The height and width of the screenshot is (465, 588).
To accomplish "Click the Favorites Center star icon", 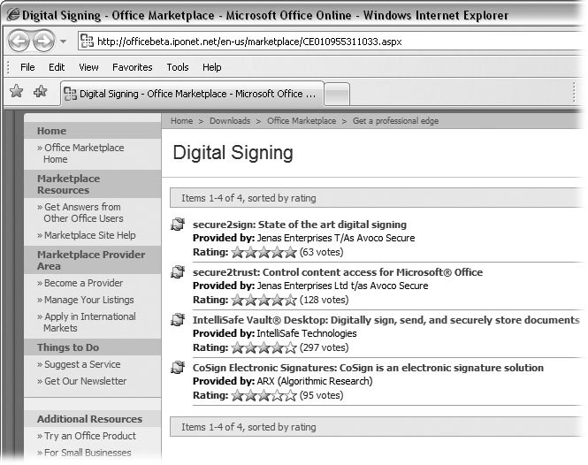I will point(15,92).
